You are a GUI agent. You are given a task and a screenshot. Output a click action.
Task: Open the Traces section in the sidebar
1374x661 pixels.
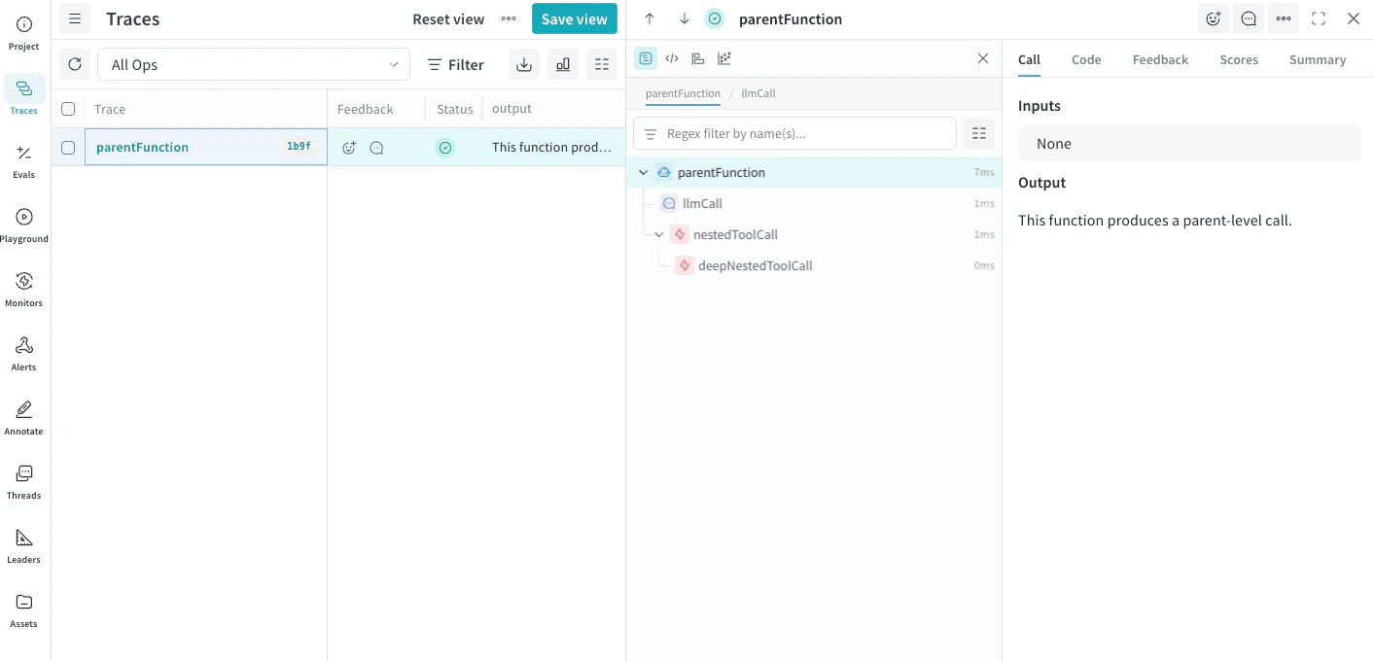(23, 93)
